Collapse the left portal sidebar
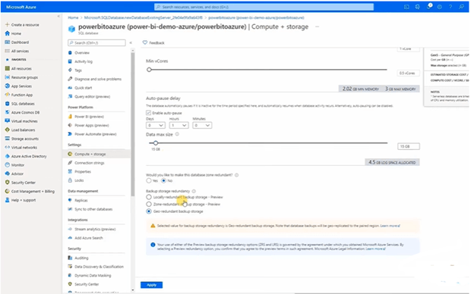The image size is (474, 294). pos(58,16)
